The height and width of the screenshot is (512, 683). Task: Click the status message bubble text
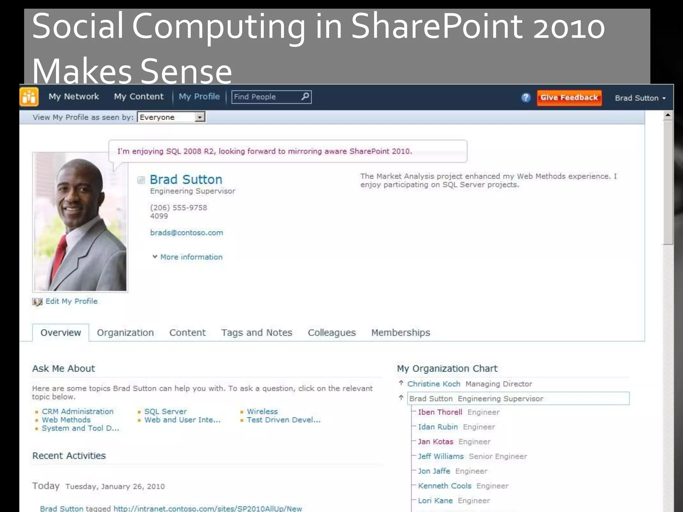point(264,151)
